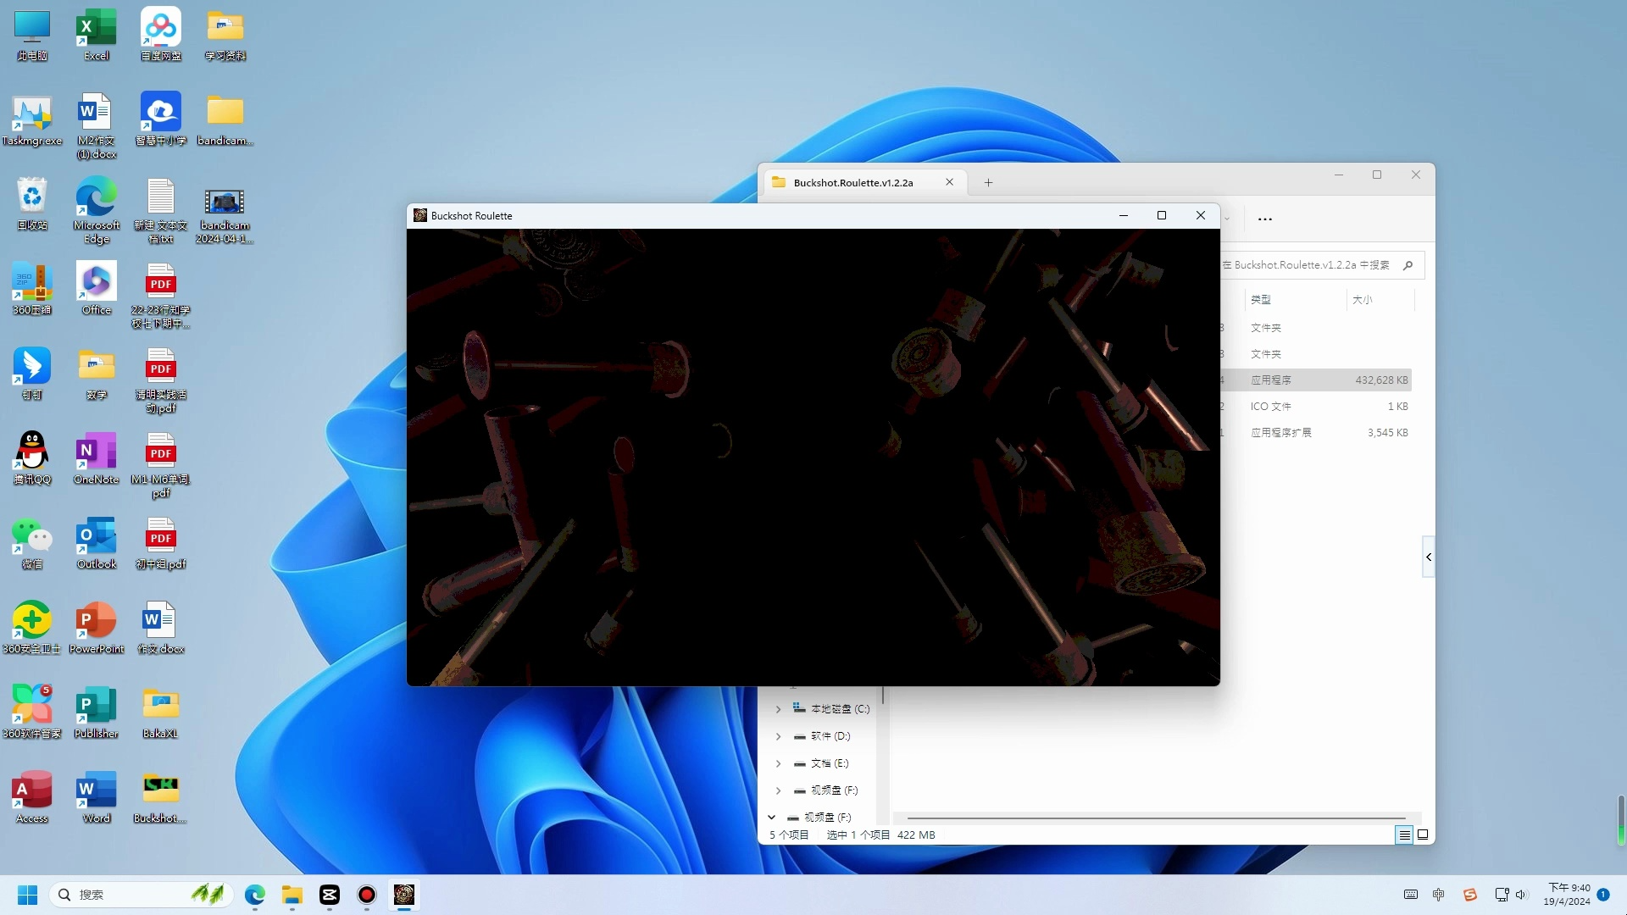Select the bandicam folder on the desktop
This screenshot has width=1627, height=915.
(225, 119)
